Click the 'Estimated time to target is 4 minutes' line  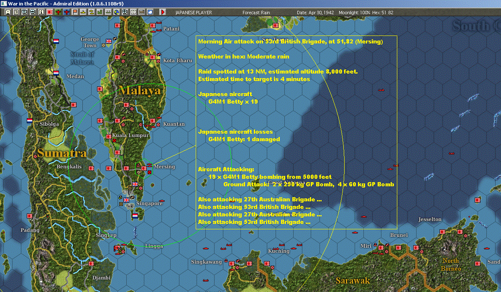254,79
